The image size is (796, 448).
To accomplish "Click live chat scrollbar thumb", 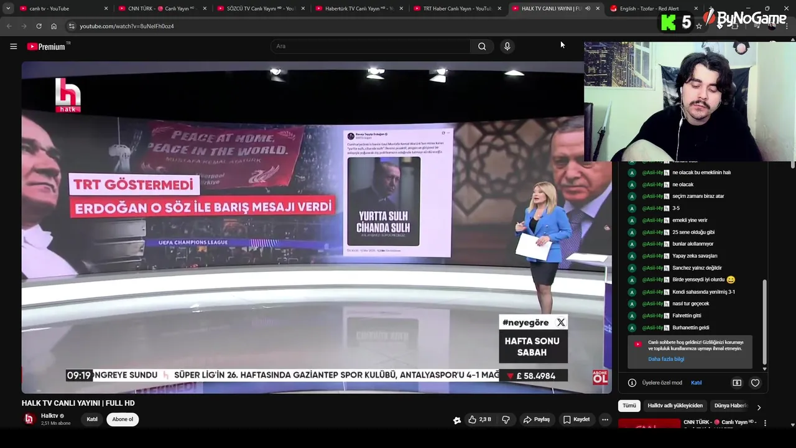I will click(764, 322).
